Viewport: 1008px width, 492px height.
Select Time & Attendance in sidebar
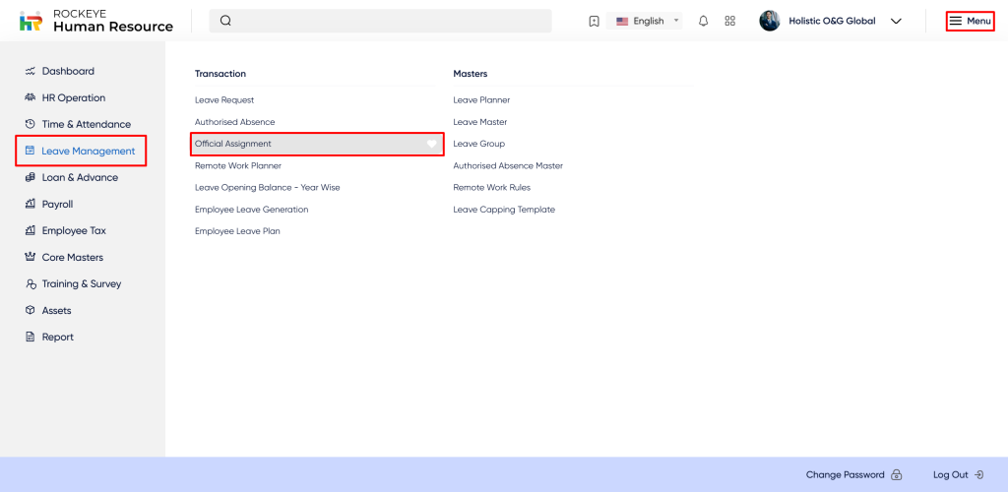pyautogui.click(x=86, y=124)
